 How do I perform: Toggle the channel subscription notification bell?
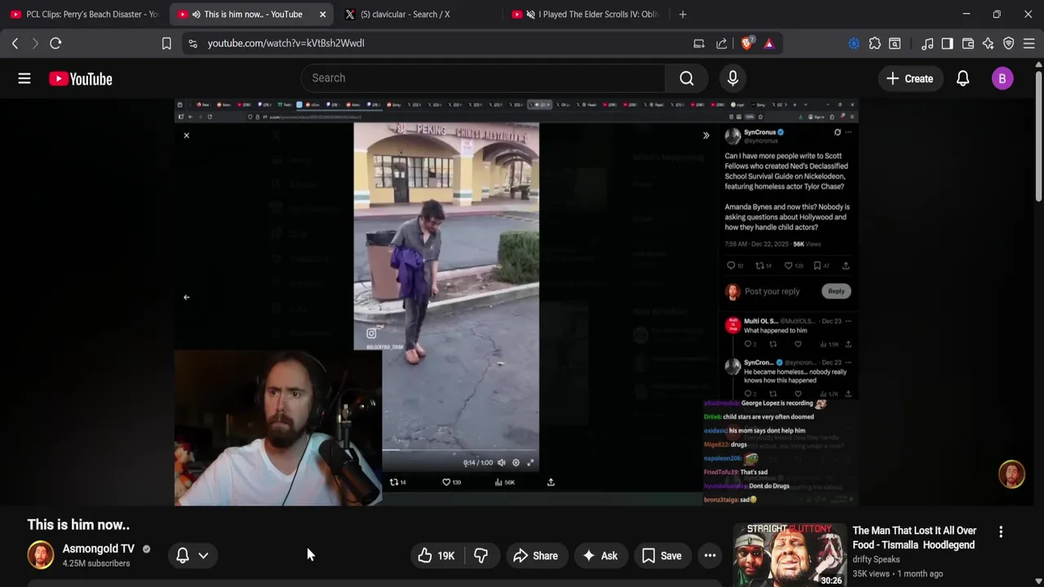click(183, 555)
